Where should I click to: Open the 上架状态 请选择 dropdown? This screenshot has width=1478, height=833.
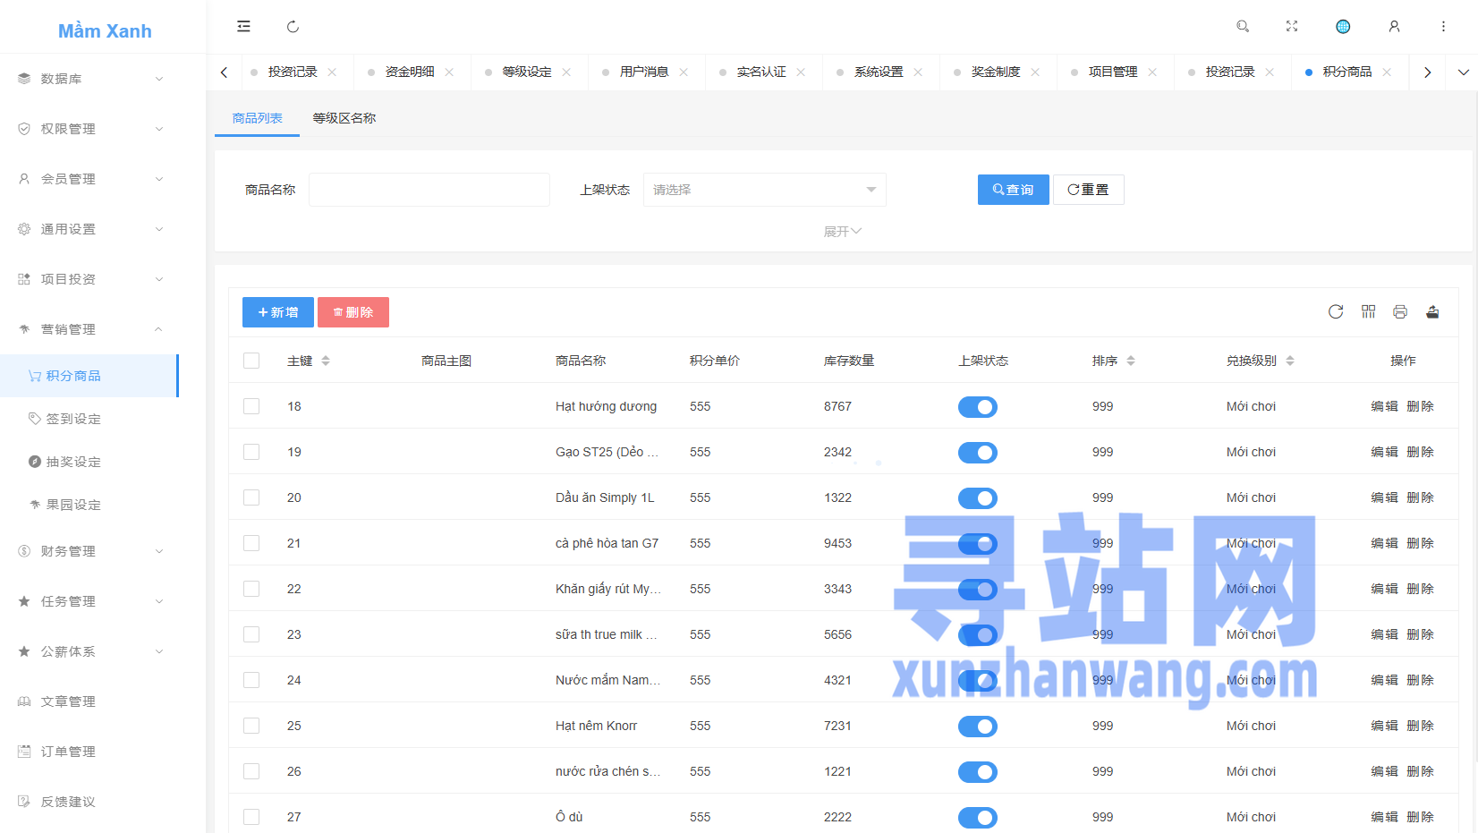(x=765, y=190)
